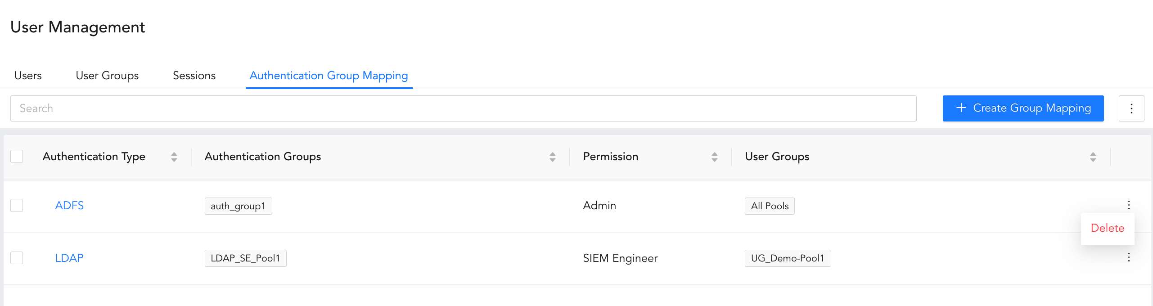The width and height of the screenshot is (1153, 306).
Task: Check the ADFS row checkbox
Action: (17, 205)
